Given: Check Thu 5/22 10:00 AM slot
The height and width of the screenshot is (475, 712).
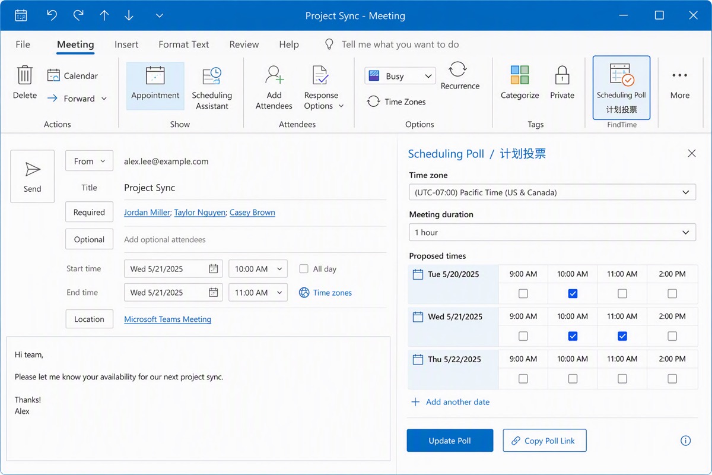Looking at the screenshot, I should coord(573,379).
